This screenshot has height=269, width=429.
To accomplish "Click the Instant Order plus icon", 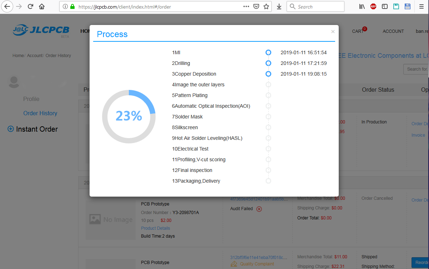I will pos(11,129).
